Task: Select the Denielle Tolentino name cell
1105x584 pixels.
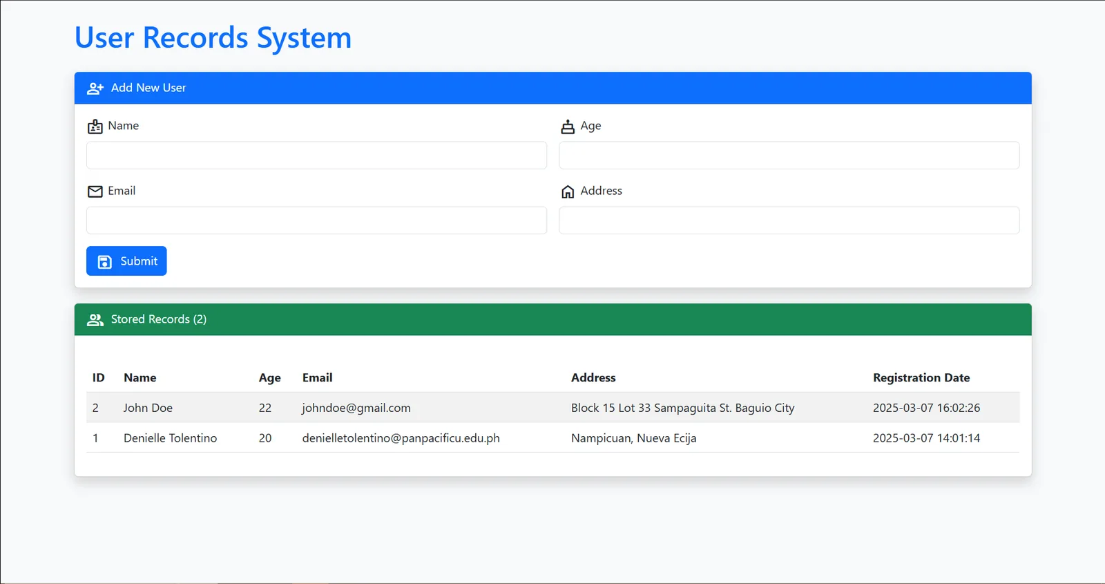Action: pyautogui.click(x=170, y=438)
